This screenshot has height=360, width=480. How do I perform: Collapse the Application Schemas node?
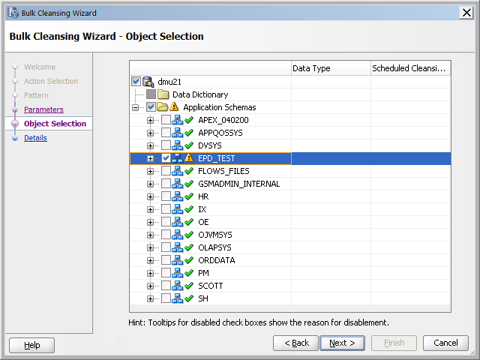136,107
